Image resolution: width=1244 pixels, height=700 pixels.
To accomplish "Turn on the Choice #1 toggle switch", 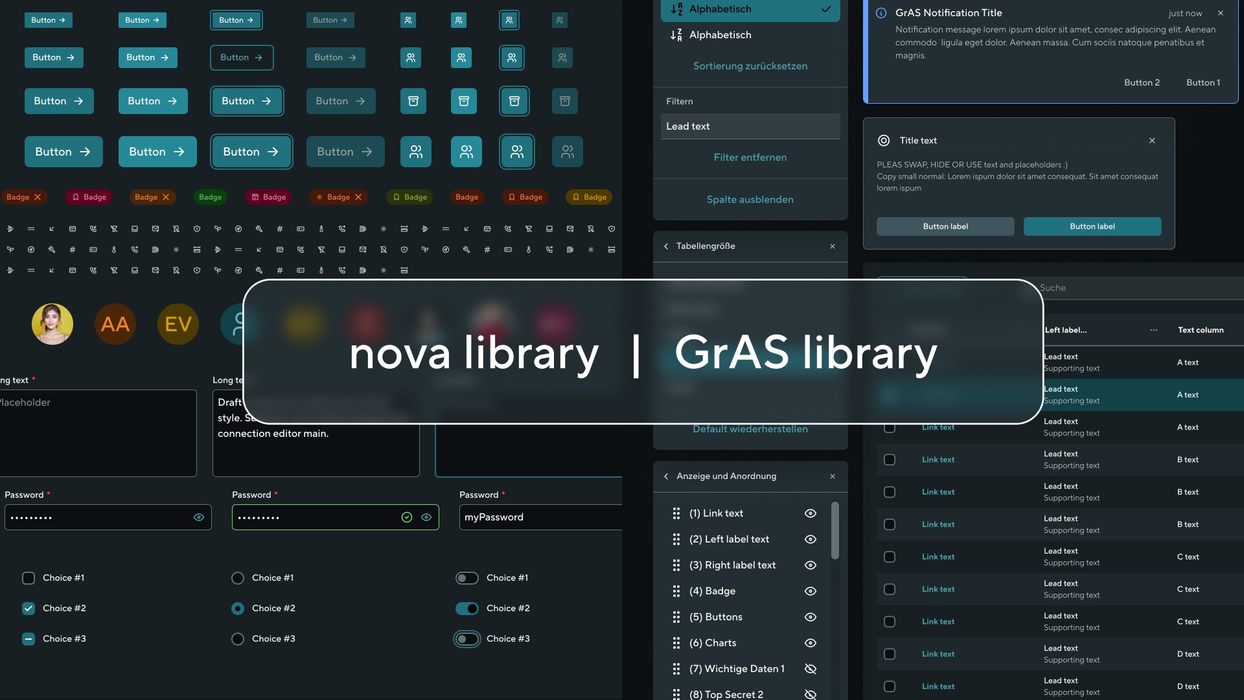I will click(467, 578).
